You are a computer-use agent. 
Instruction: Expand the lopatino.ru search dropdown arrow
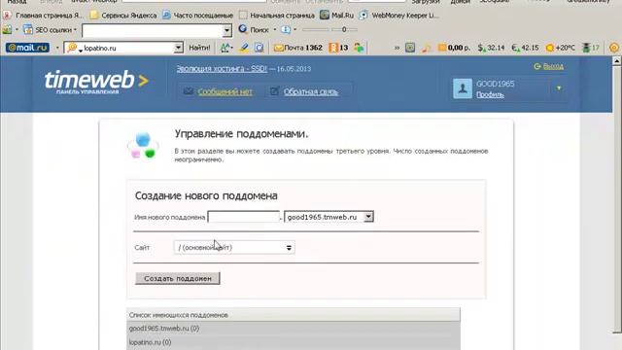tap(179, 48)
